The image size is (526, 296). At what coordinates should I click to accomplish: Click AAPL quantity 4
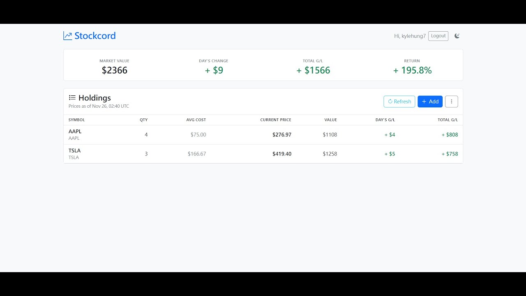146,135
